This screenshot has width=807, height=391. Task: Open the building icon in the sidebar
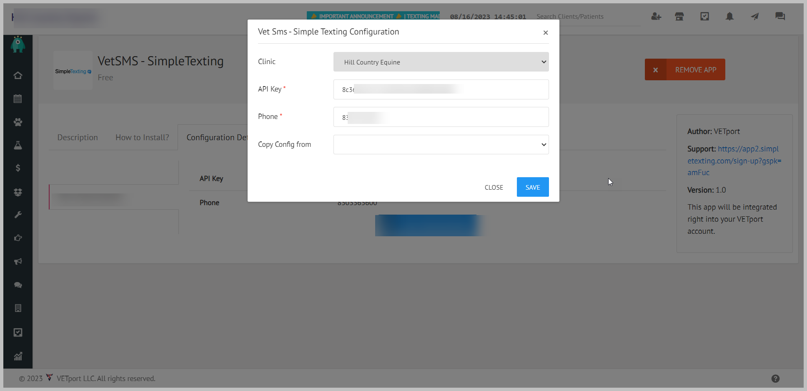coord(18,308)
